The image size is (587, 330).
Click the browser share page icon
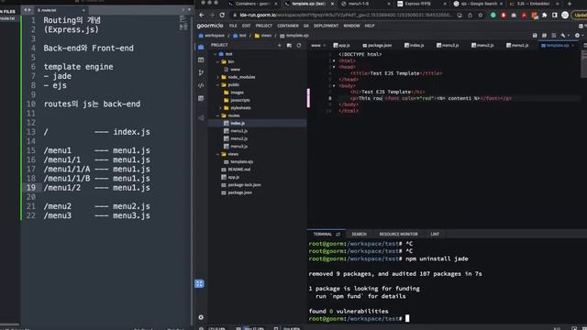(470, 15)
